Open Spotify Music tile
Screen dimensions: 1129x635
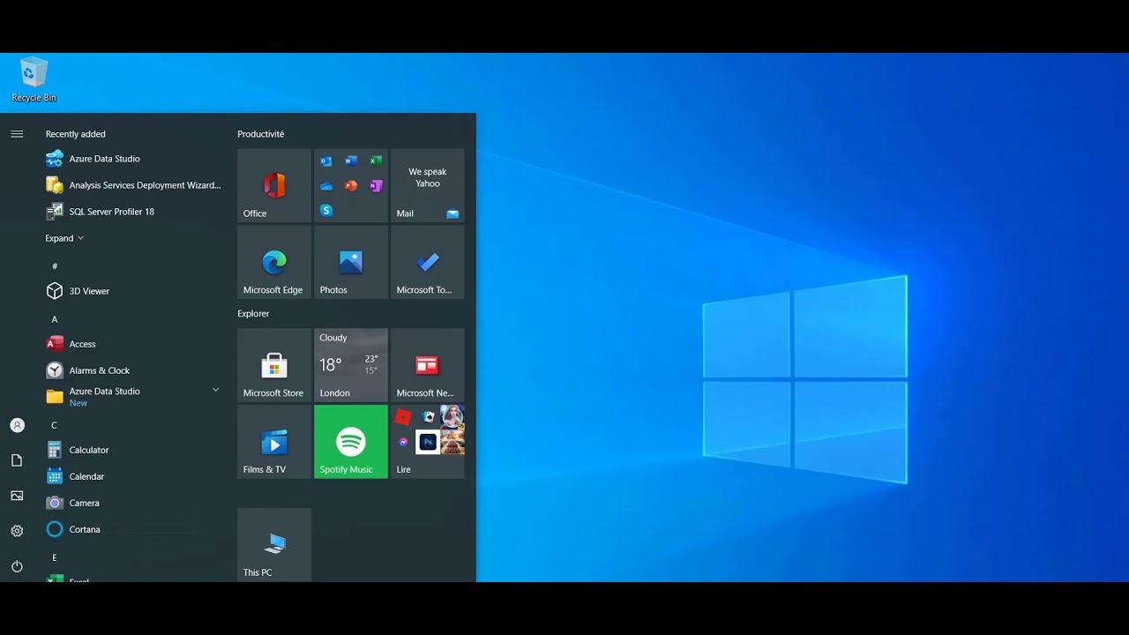[351, 442]
